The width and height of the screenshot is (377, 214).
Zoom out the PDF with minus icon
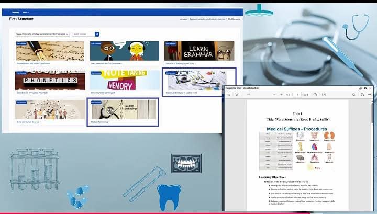pyautogui.click(x=274, y=95)
